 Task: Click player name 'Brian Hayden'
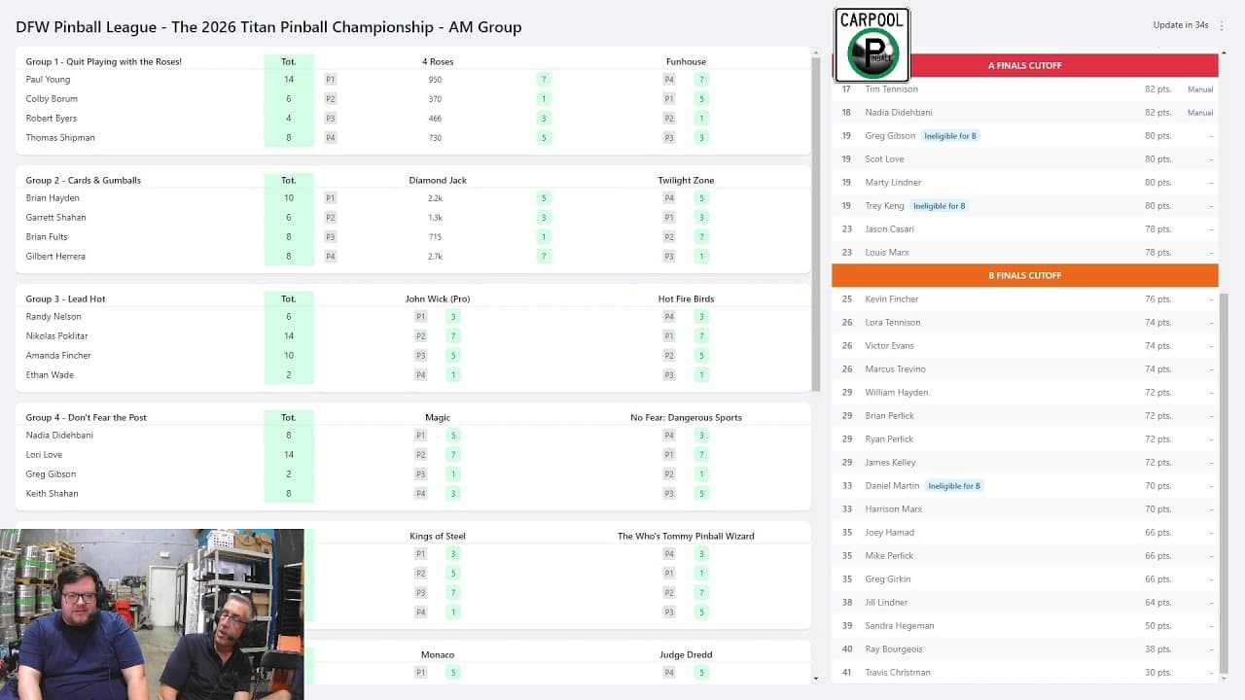pos(53,198)
